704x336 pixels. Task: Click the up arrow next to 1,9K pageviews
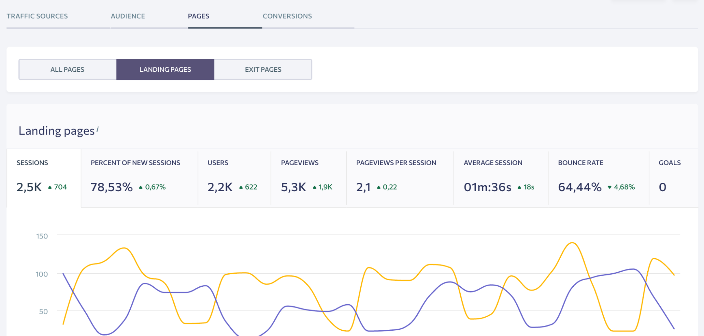314,187
